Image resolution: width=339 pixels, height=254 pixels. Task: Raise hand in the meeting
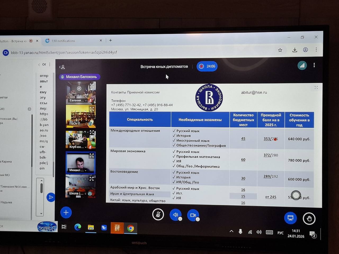[309, 219]
